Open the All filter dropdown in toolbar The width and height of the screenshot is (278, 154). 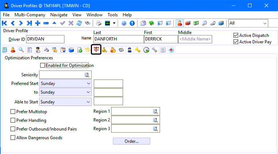pyautogui.click(x=265, y=23)
